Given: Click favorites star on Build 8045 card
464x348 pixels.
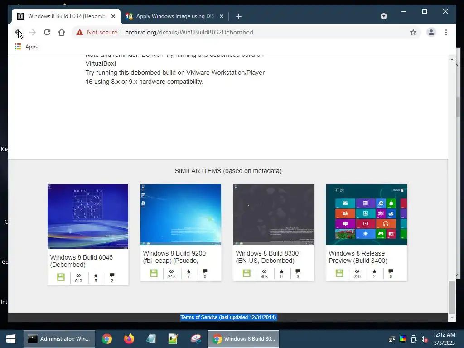Looking at the screenshot, I should 96,275.
